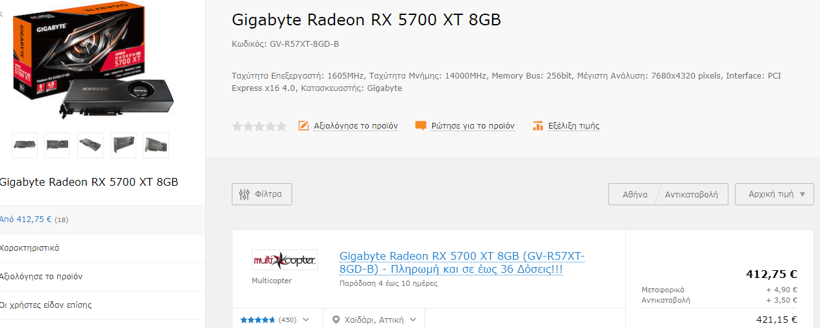
Task: Click the pencil Αξιολόγησε το προϊόν icon
Action: (x=304, y=126)
